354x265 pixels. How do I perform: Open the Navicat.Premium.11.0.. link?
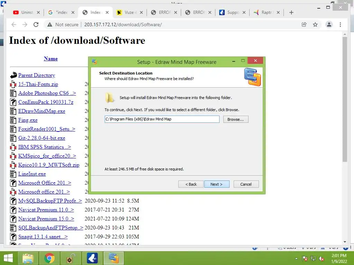pyautogui.click(x=46, y=210)
